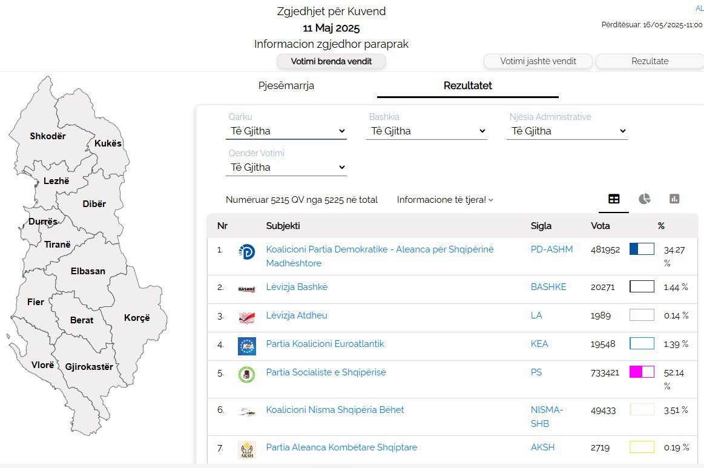This screenshot has width=704, height=468.
Task: Click PD-ASHM blue percentage bar
Action: tap(642, 249)
